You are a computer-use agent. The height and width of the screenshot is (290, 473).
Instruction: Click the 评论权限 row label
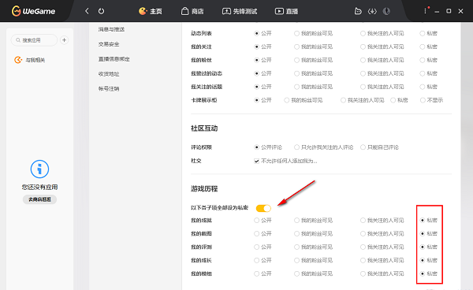click(x=201, y=147)
